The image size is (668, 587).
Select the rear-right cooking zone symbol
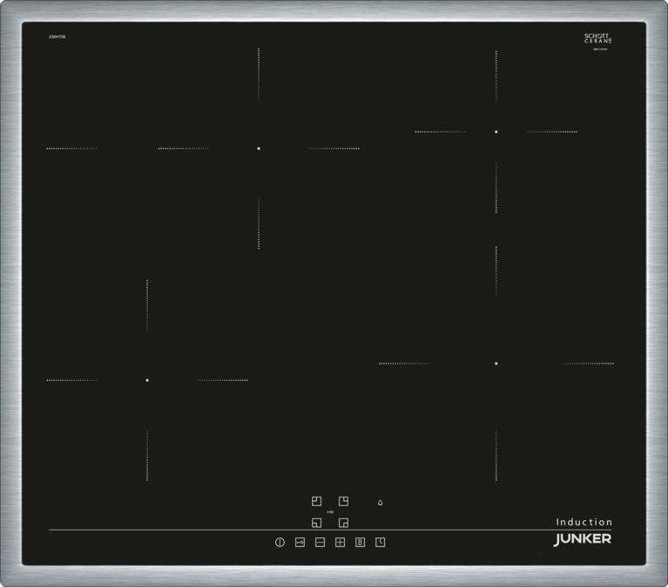(343, 502)
